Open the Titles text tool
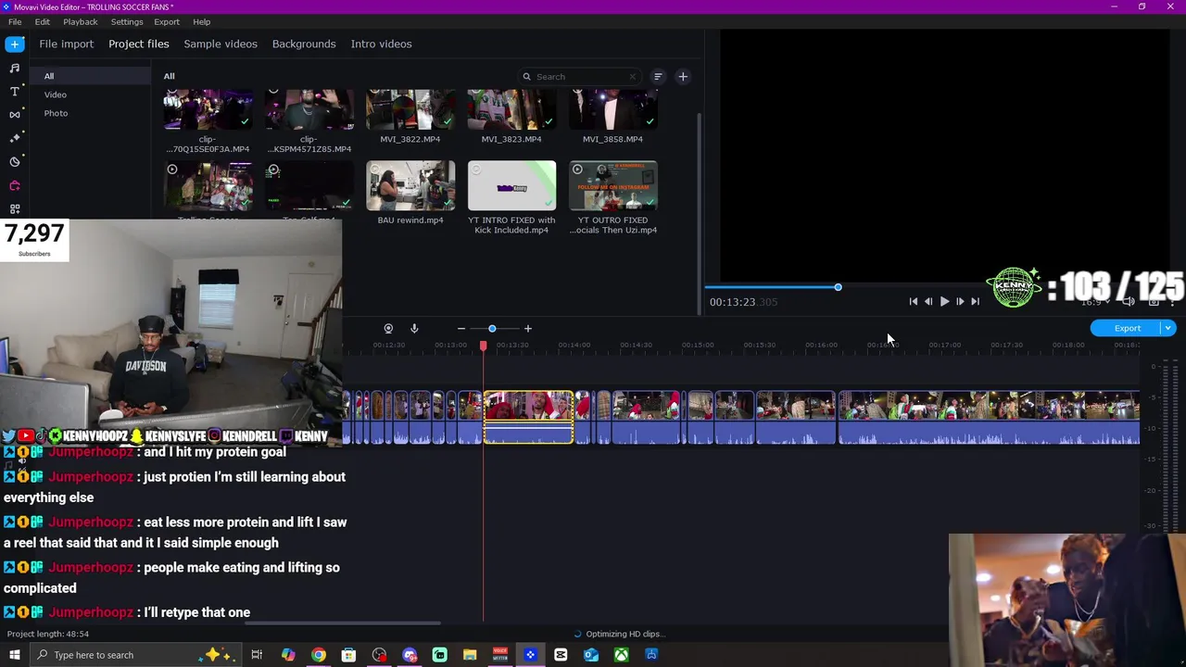The width and height of the screenshot is (1186, 667). [15, 91]
